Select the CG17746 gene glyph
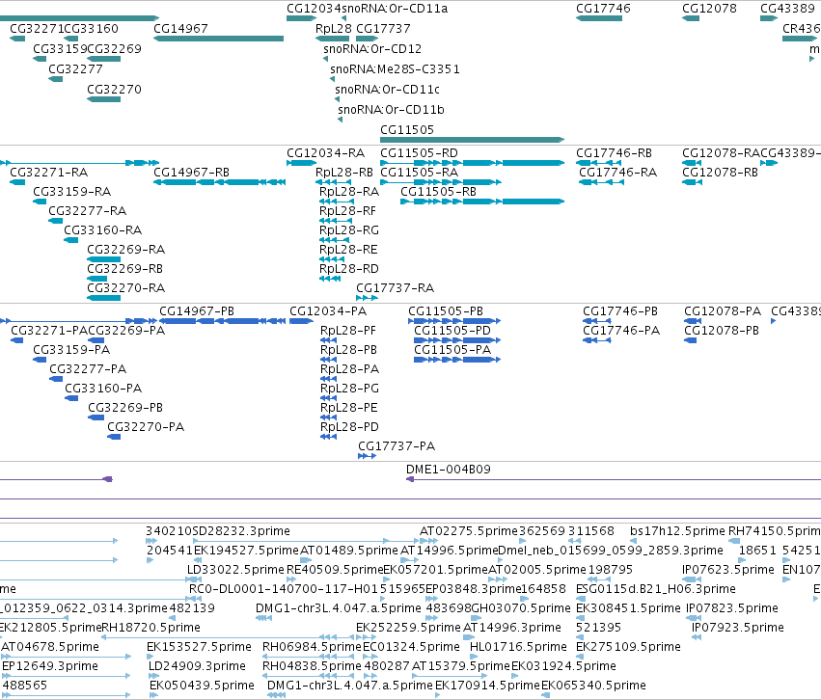 [x=599, y=18]
